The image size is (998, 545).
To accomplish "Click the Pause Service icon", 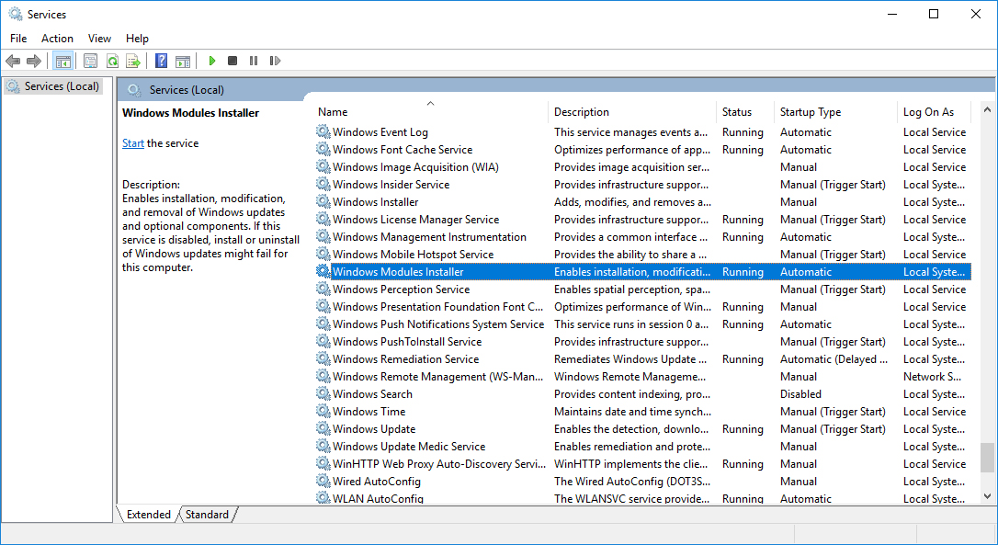I will pyautogui.click(x=254, y=62).
